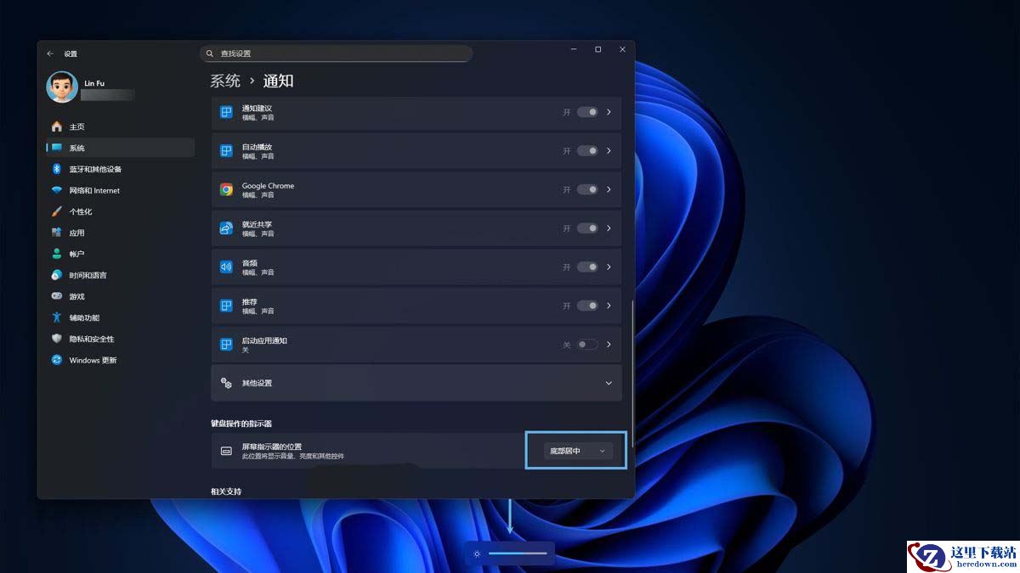Click the 其他设置 gear icon
The width and height of the screenshot is (1020, 573).
click(x=226, y=383)
